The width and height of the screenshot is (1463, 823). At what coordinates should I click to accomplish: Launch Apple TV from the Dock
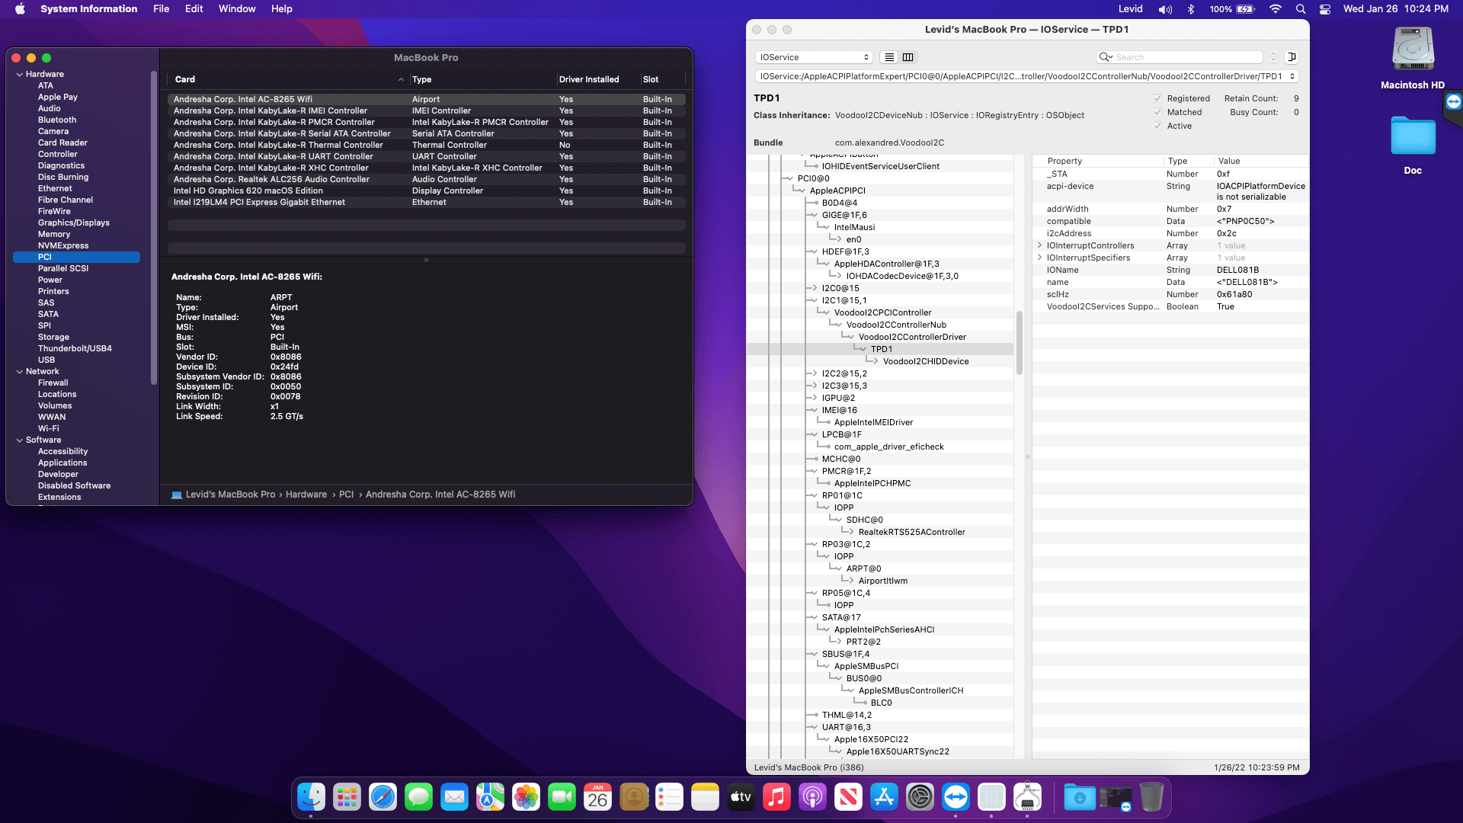741,797
